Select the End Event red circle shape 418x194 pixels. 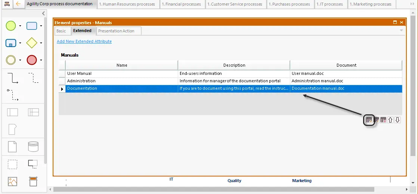pyautogui.click(x=32, y=60)
